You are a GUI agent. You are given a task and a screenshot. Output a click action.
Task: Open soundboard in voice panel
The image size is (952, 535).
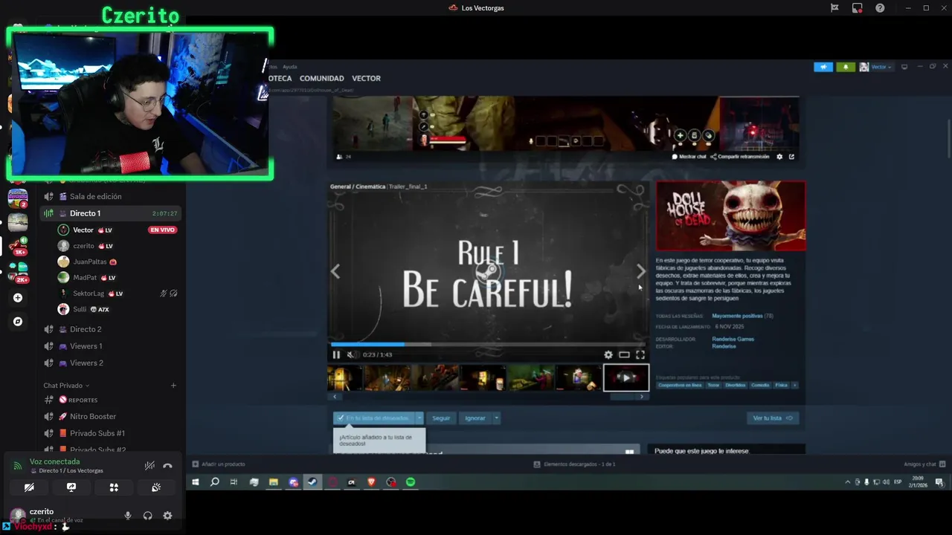coord(156,487)
